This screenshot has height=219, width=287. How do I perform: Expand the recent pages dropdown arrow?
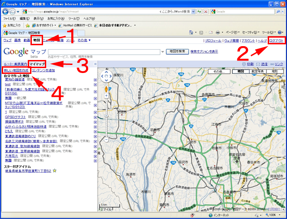pos(18,12)
